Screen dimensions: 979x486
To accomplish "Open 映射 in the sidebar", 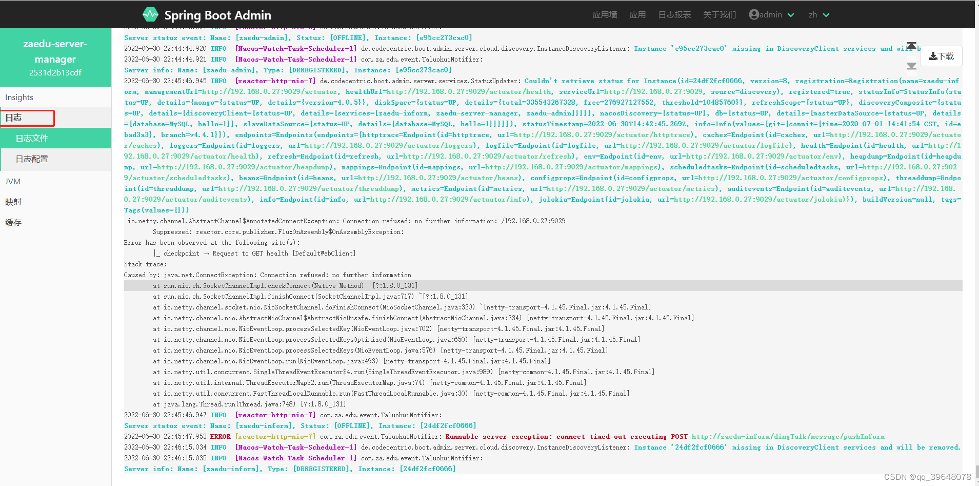I will point(55,202).
